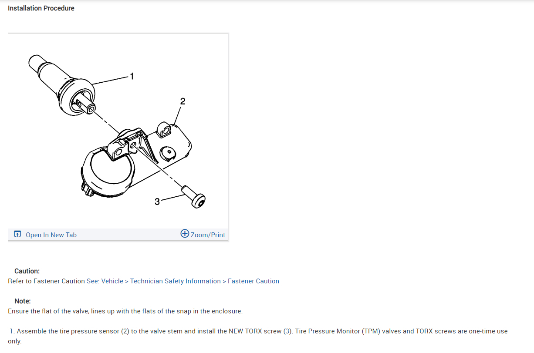Open the diagram via Open In New Tab link
This screenshot has width=534, height=353.
51,235
